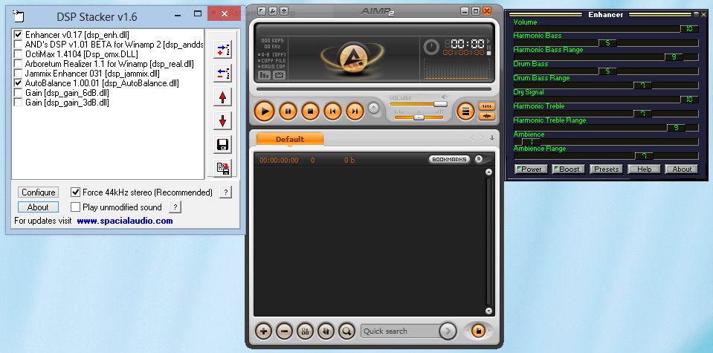Select the Default playlist tab
The width and height of the screenshot is (713, 353).
pyautogui.click(x=290, y=139)
